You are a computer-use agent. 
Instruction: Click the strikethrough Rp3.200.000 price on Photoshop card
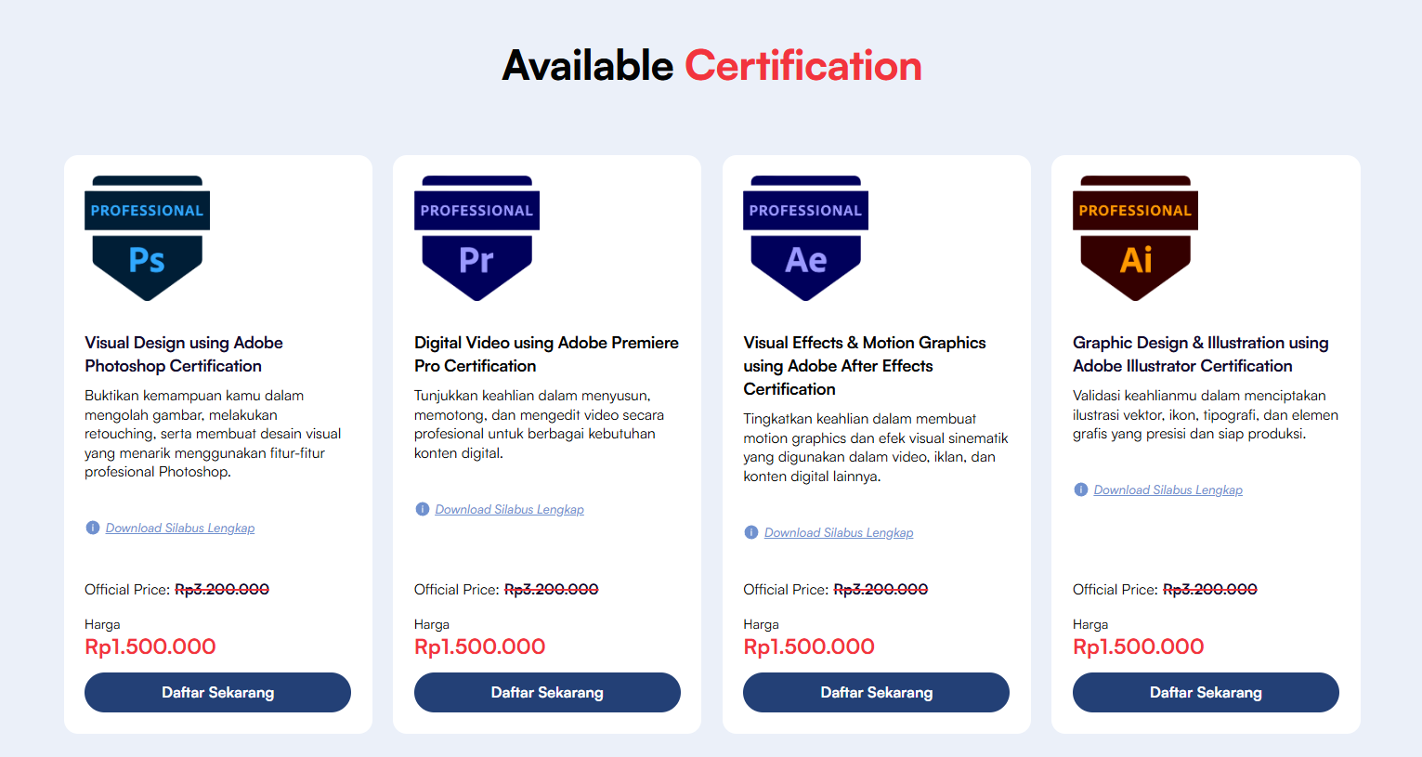point(222,589)
